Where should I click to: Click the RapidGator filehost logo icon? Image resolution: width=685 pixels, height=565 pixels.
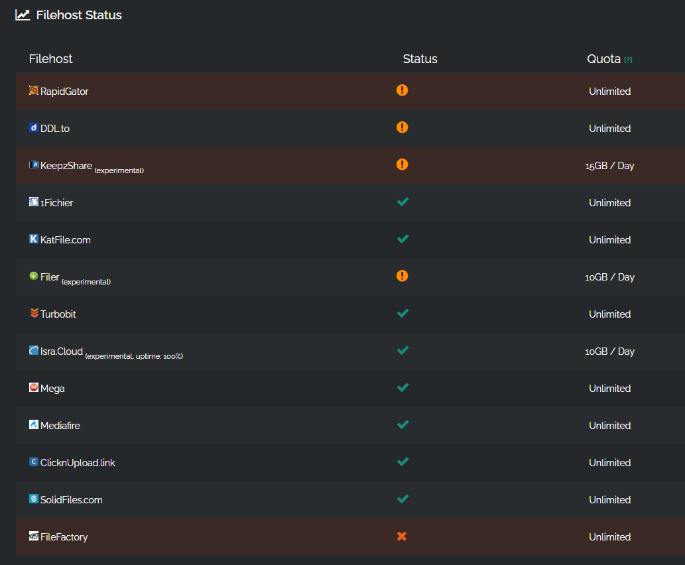[34, 90]
